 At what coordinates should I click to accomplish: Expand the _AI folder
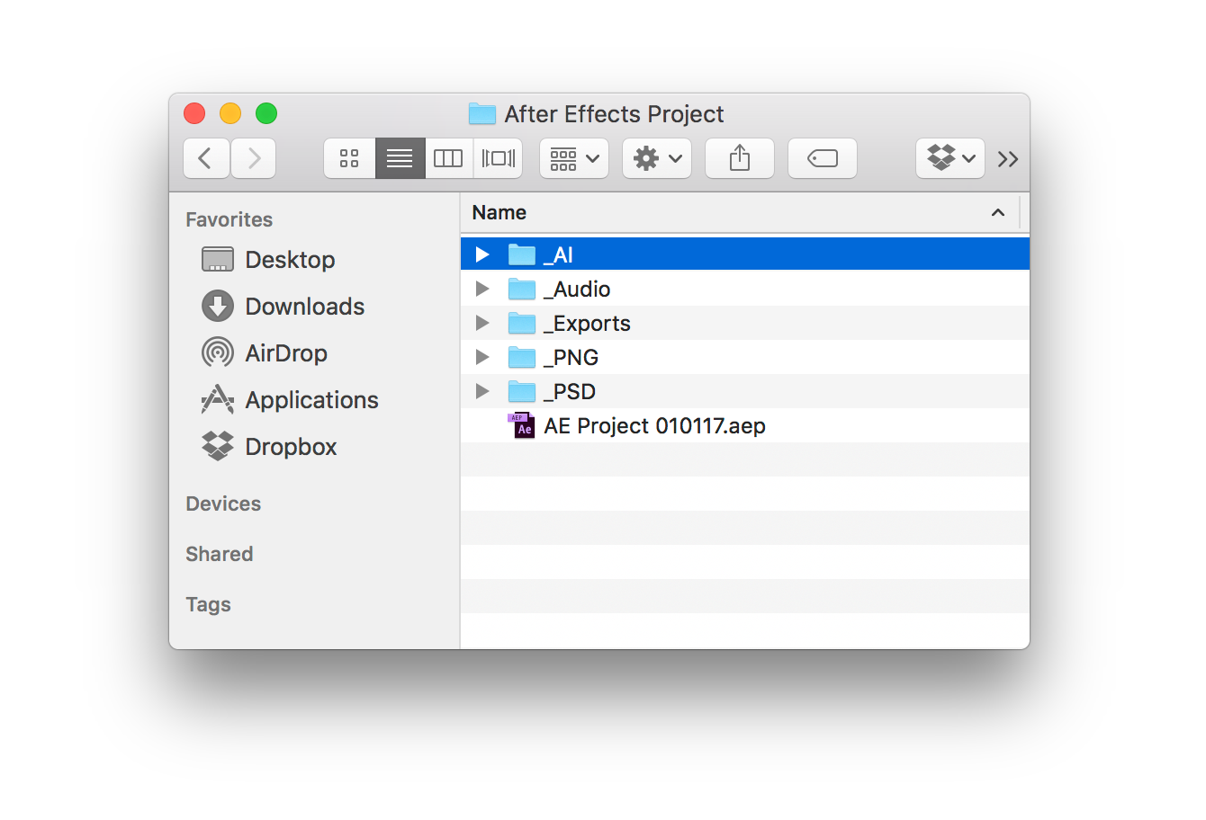click(x=482, y=255)
